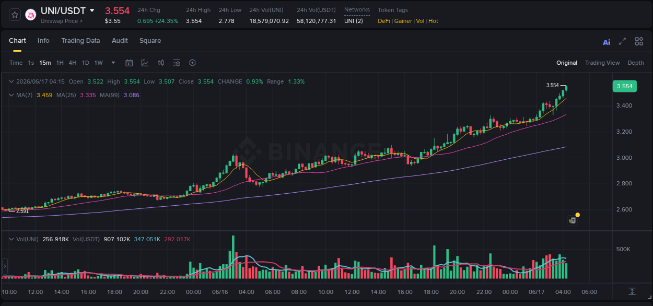This screenshot has width=653, height=306.
Task: Collapse the MA indicator row chevron
Action: click(x=11, y=95)
